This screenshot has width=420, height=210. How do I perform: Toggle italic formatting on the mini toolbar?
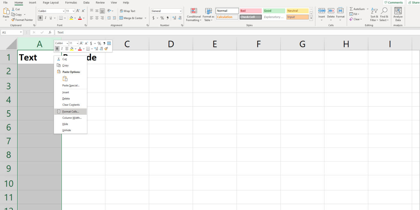(x=62, y=48)
